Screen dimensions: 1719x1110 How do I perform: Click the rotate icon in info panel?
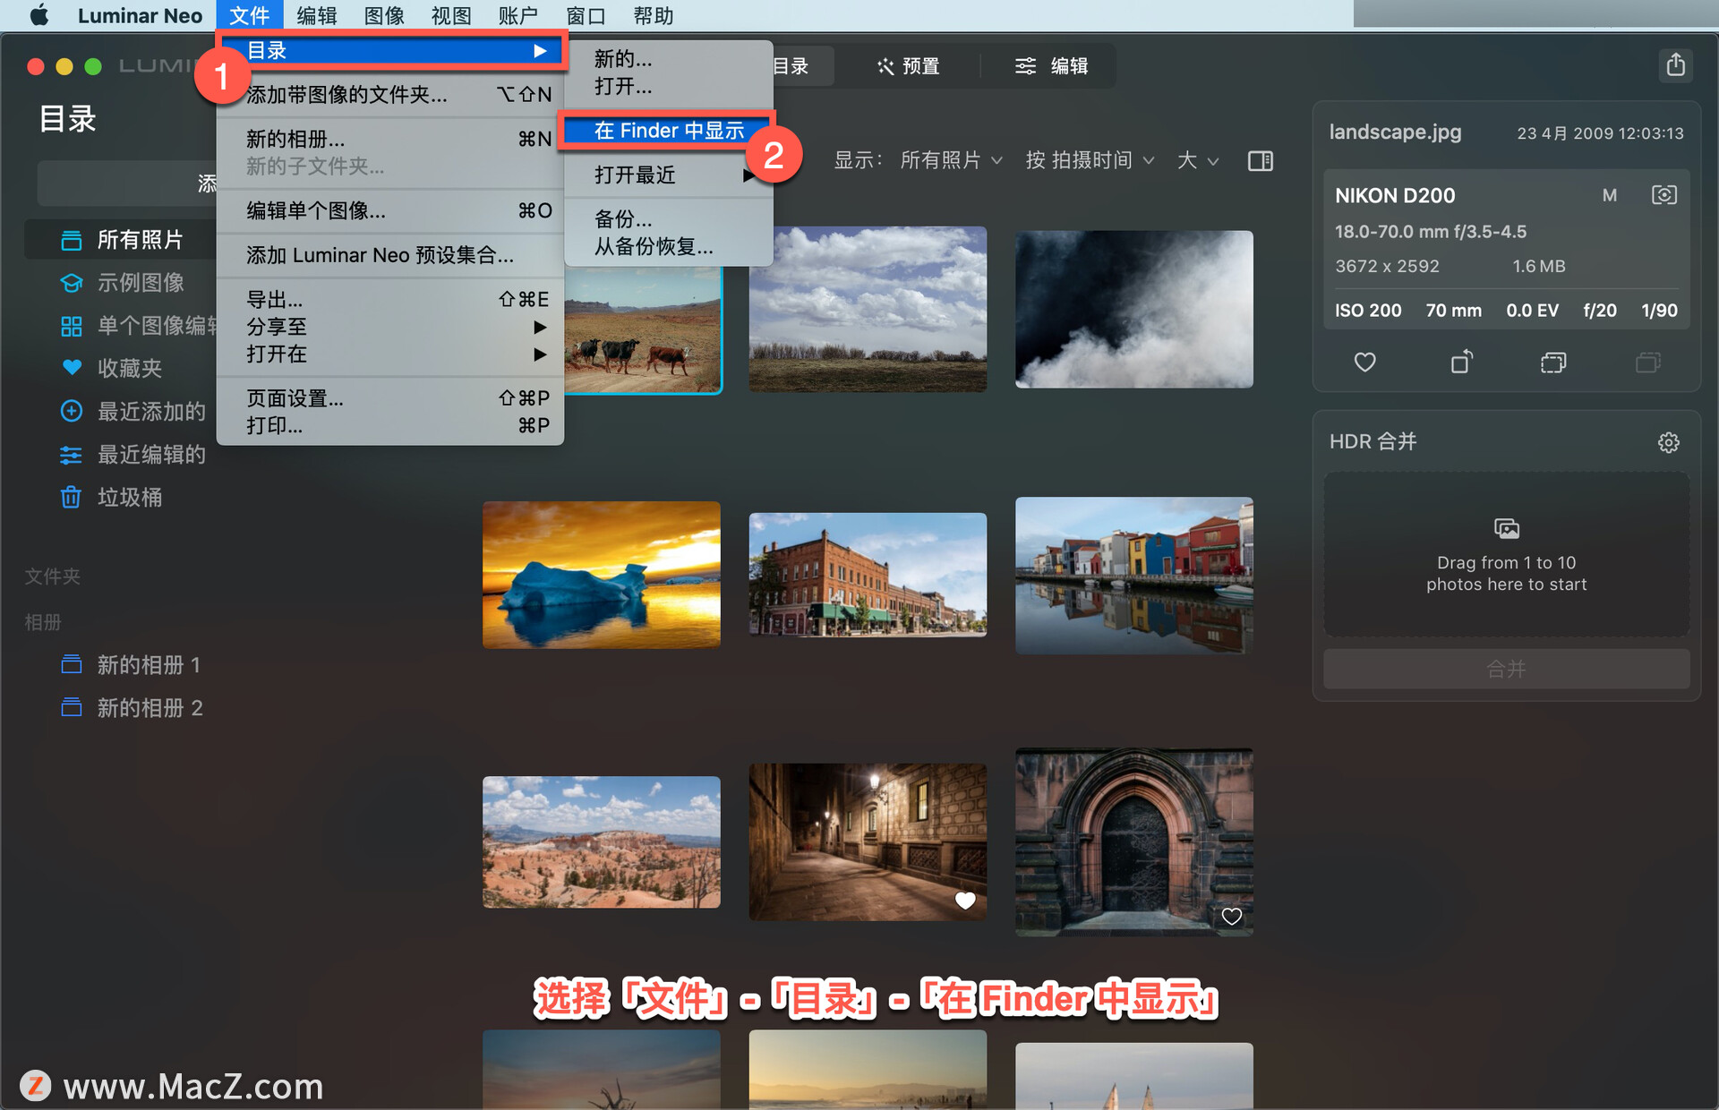[x=1461, y=362]
